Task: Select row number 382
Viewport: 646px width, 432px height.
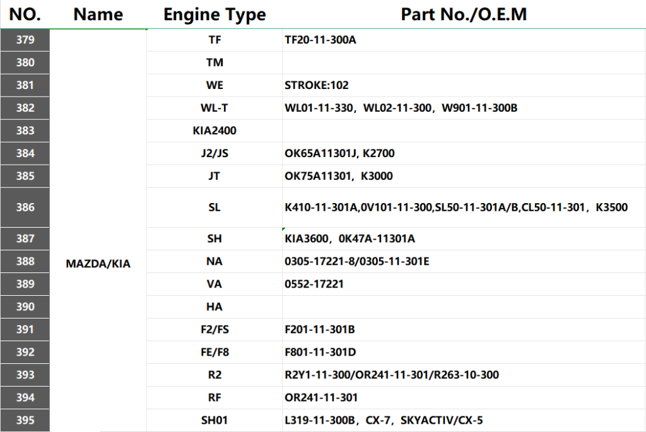Action: point(25,108)
